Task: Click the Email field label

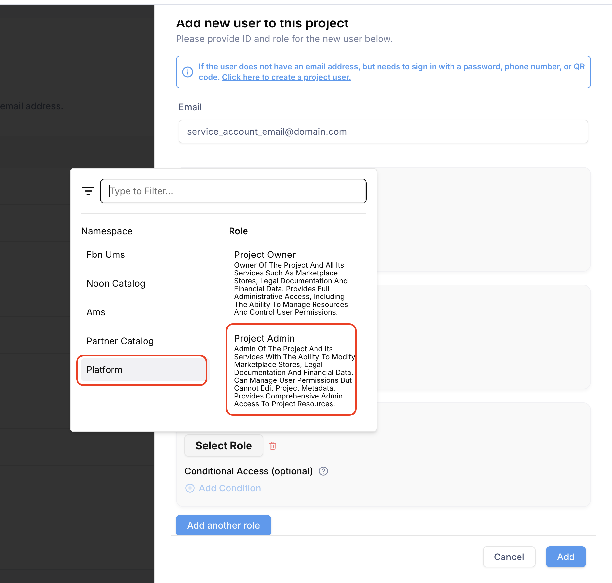Action: click(190, 107)
